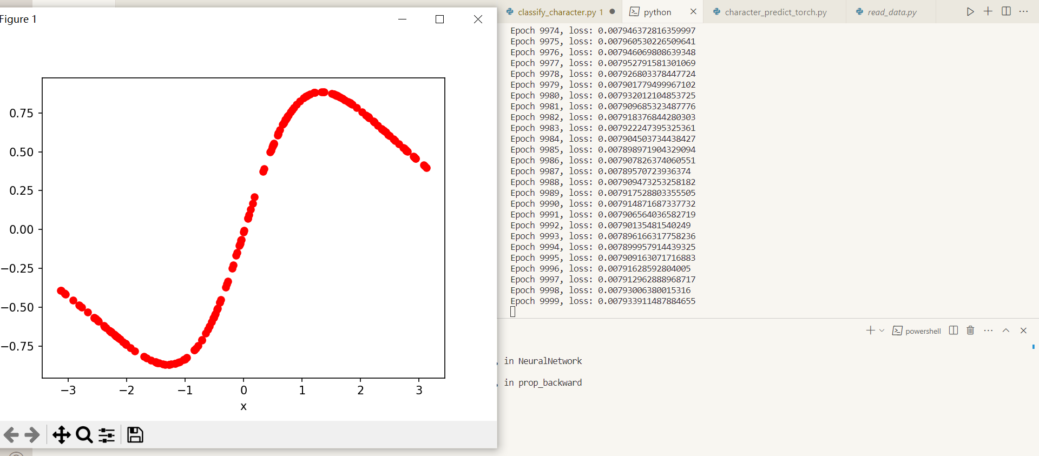Image resolution: width=1039 pixels, height=456 pixels.
Task: Toggle the Pan axes tool in the figure toolbar
Action: coord(61,435)
